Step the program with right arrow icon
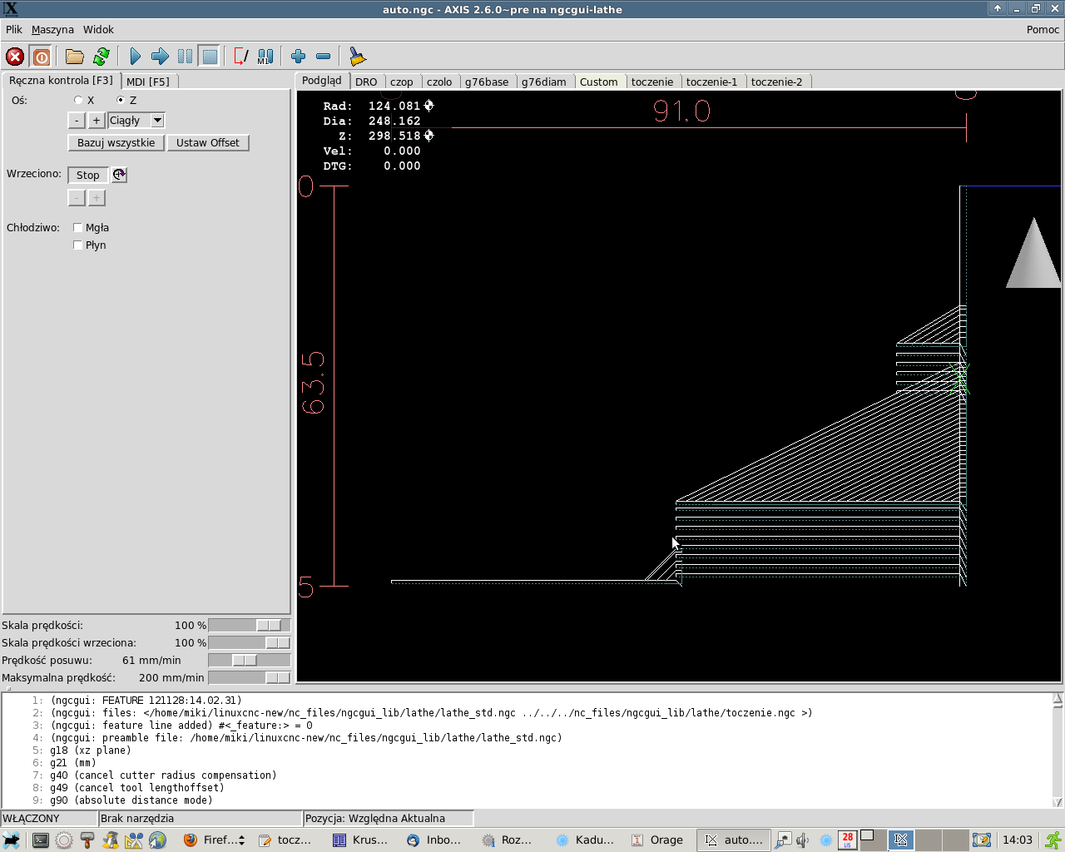1065x852 pixels. [160, 57]
